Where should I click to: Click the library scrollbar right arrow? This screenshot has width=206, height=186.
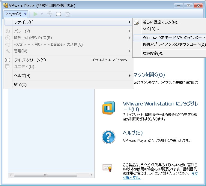(91, 175)
